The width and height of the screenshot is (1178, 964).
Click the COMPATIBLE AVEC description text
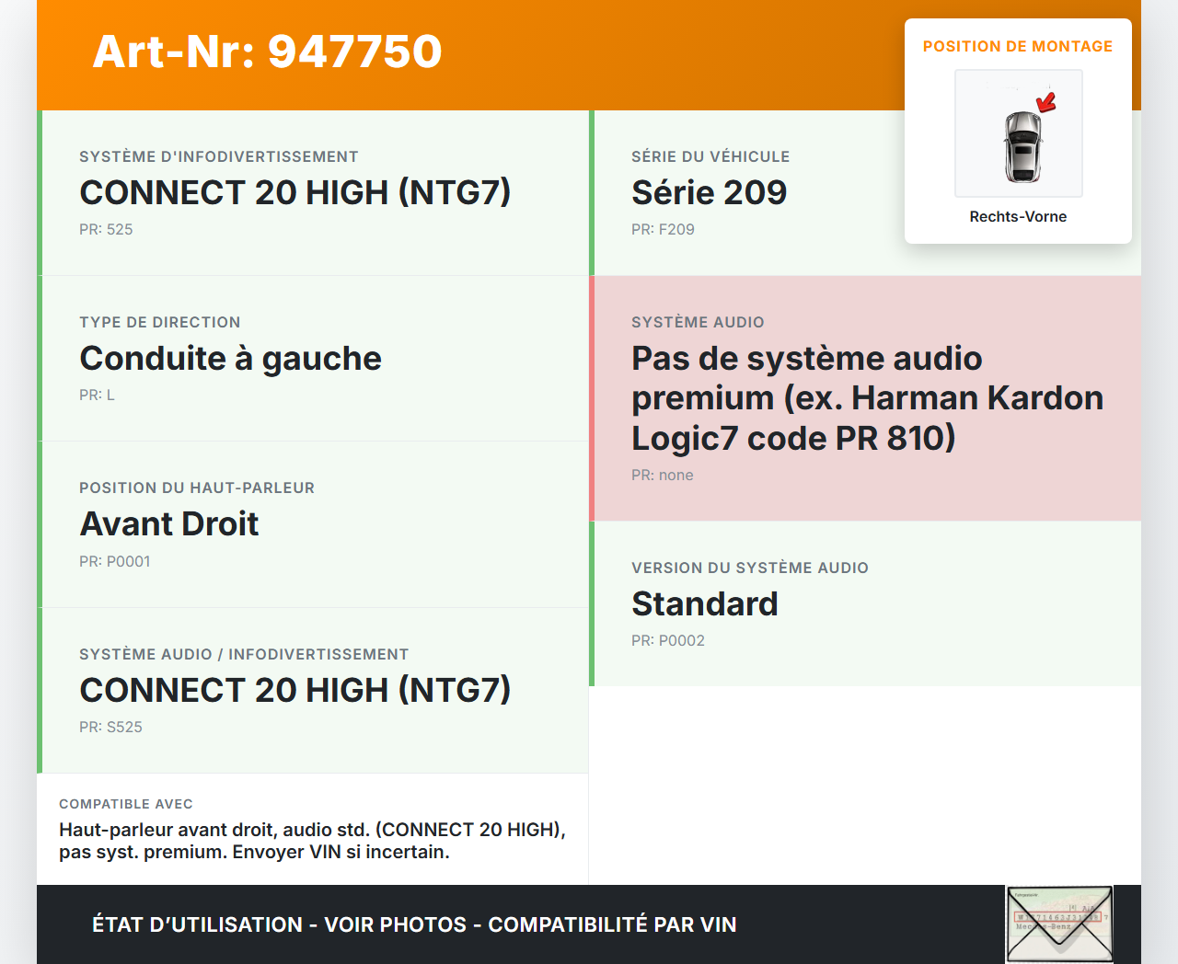pos(312,841)
